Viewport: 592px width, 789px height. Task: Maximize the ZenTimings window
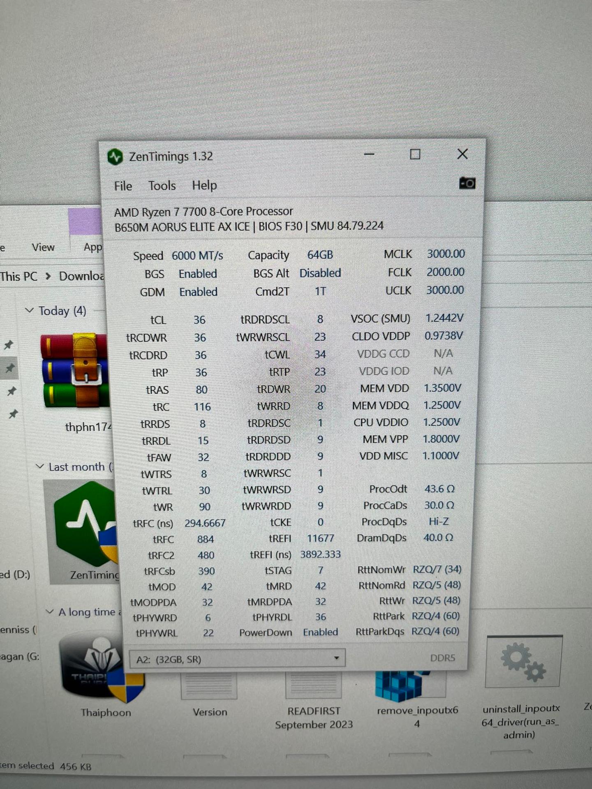point(415,155)
